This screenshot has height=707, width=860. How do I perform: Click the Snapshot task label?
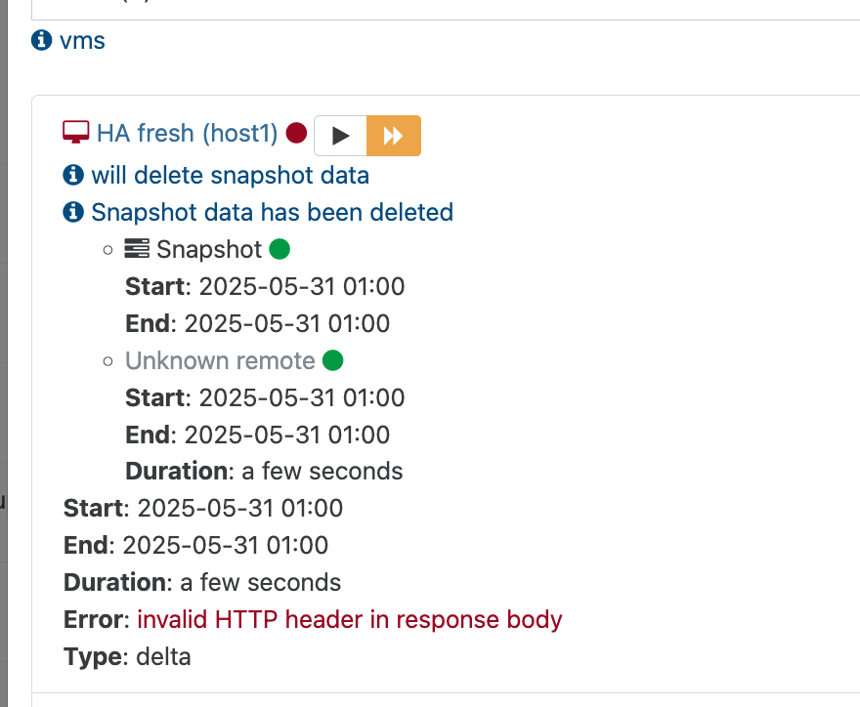(209, 249)
